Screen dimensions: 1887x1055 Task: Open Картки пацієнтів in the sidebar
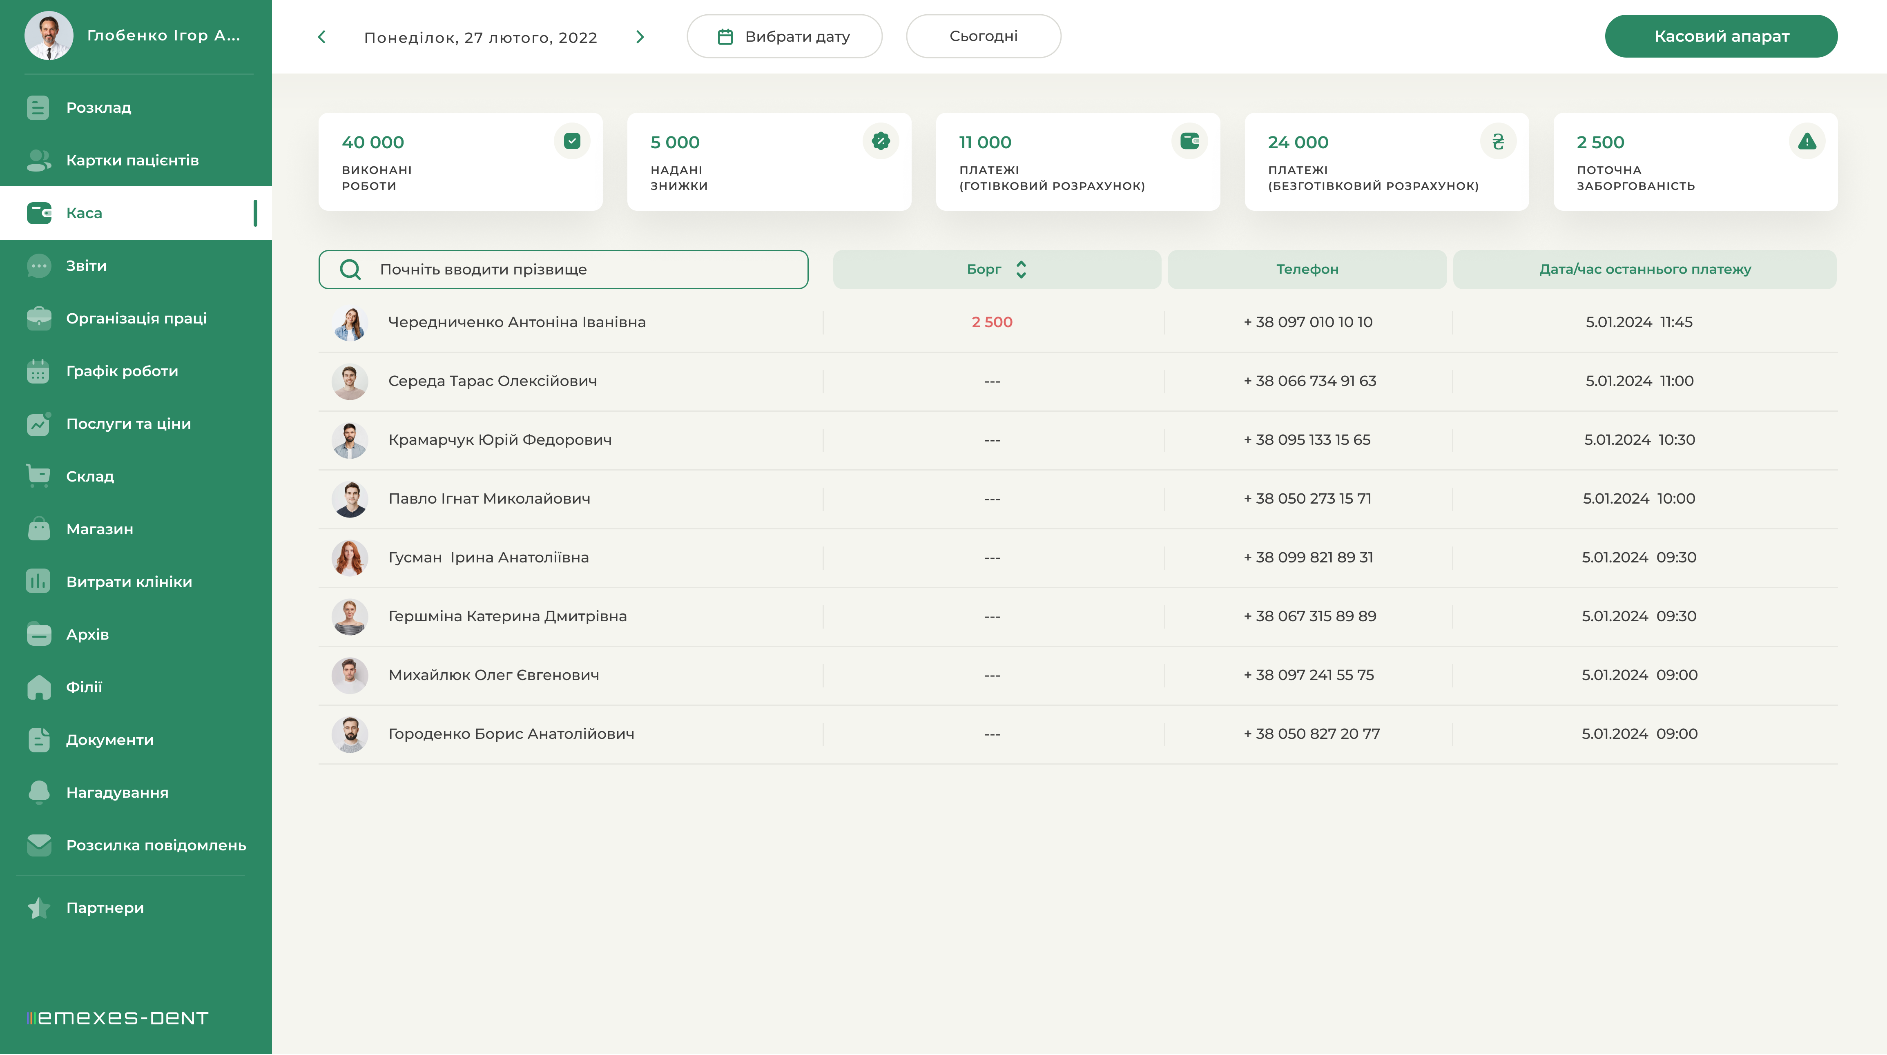(x=132, y=161)
